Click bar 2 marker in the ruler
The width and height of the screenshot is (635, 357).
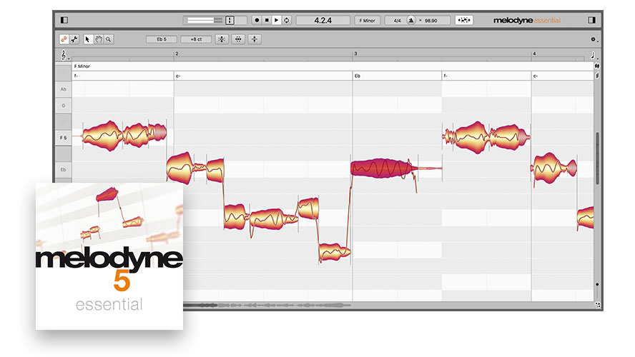[177, 54]
